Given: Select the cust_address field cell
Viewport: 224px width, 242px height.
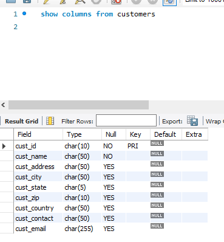Looking at the screenshot, I should pyautogui.click(x=38, y=167).
